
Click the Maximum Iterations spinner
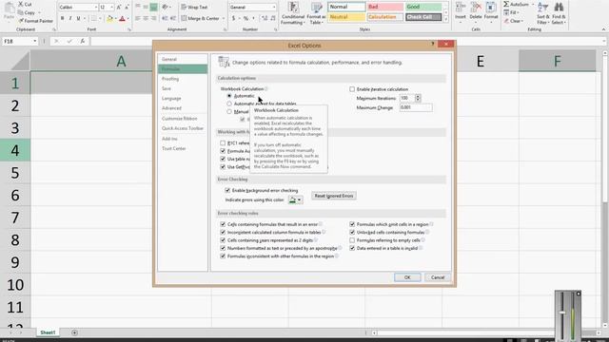pos(418,98)
